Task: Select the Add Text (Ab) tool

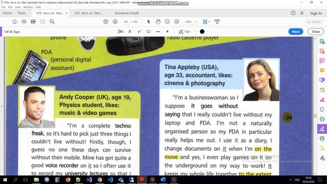Action: coord(121,32)
